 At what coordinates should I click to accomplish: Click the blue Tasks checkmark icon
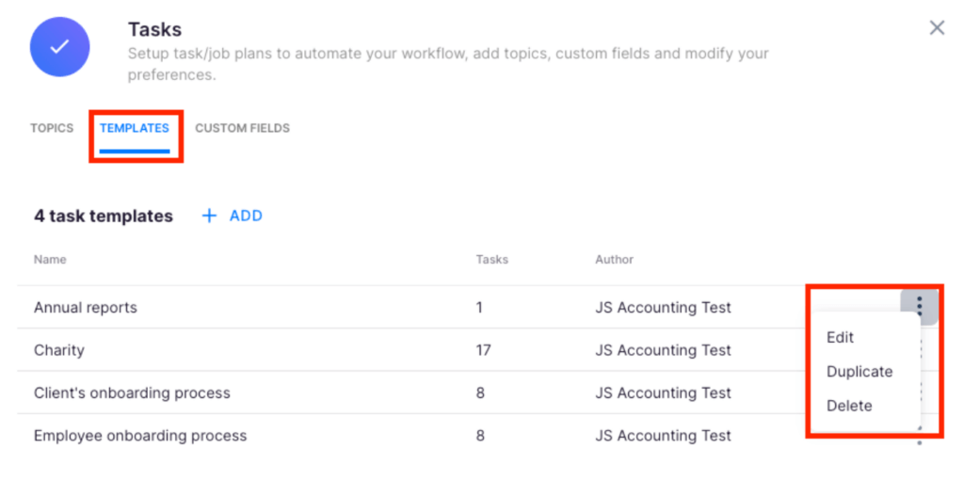pyautogui.click(x=59, y=46)
